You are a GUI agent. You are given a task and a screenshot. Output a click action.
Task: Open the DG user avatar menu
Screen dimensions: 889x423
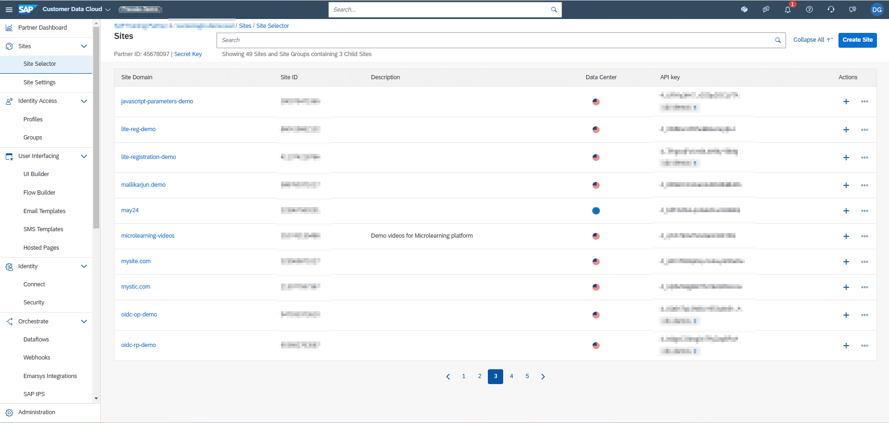tap(877, 9)
